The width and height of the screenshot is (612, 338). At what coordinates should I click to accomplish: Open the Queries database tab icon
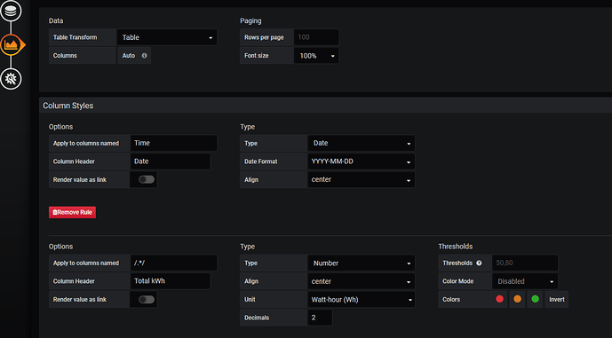pos(11,10)
